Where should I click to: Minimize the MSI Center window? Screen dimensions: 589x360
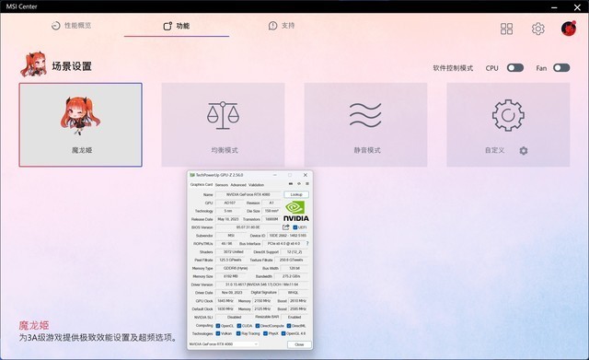pos(554,6)
